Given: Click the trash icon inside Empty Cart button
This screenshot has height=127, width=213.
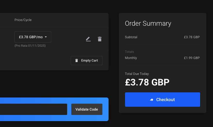Looking at the screenshot, I should [x=77, y=61].
